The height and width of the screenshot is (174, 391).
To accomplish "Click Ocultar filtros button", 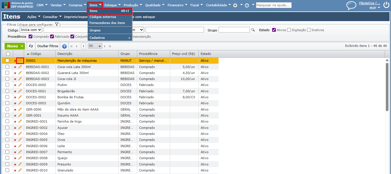I will point(48,46).
